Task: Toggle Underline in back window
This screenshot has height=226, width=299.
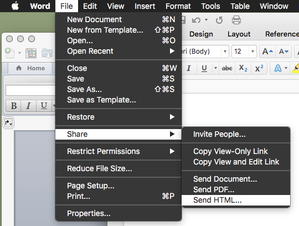Action: (44, 106)
